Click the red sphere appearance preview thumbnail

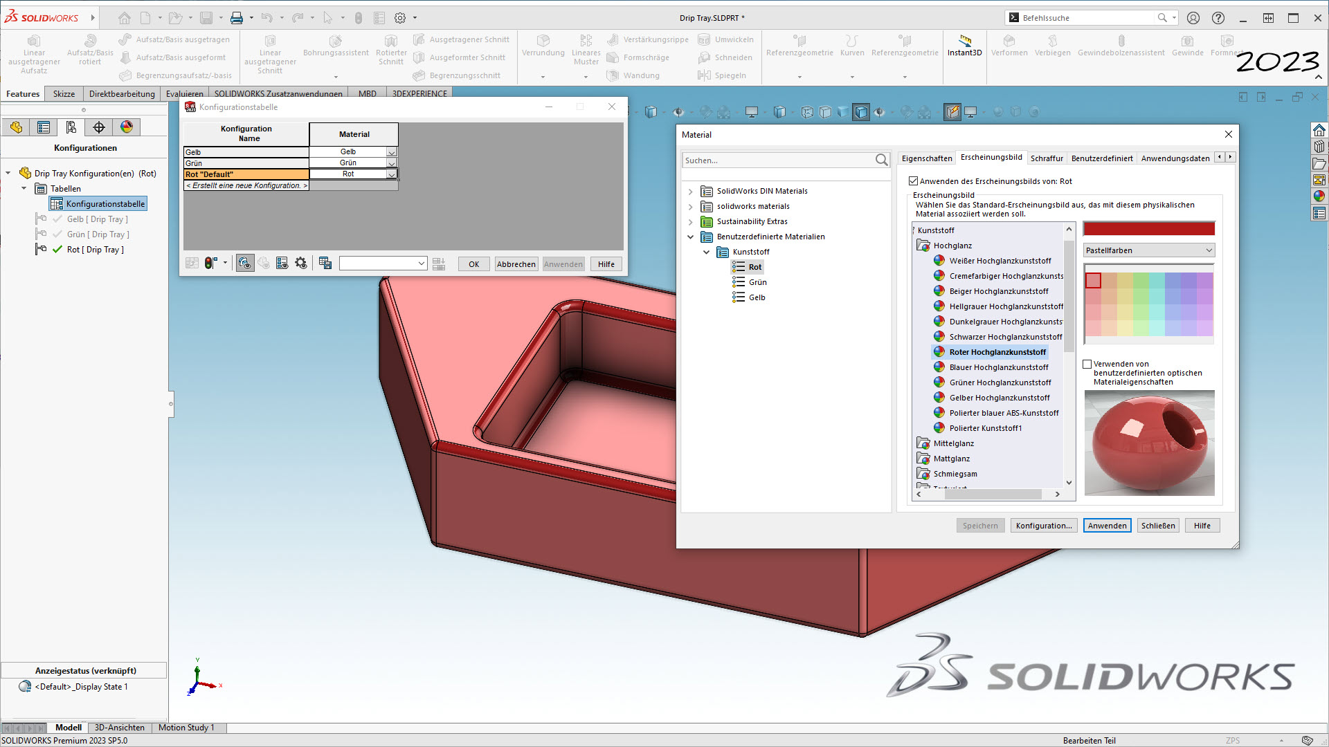coord(1149,443)
